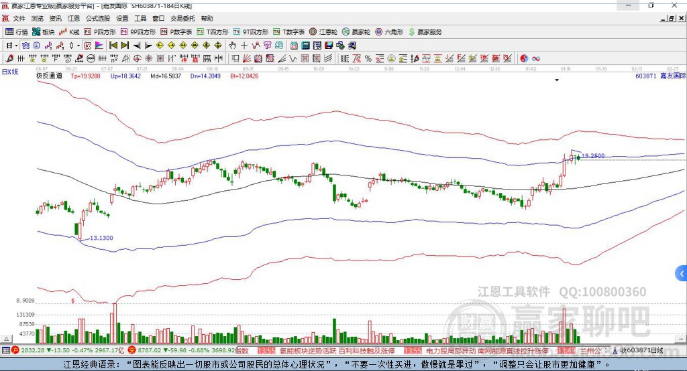Image resolution: width=687 pixels, height=371 pixels.
Task: Step back with the black left arrow
Action: pyautogui.click(x=137, y=46)
